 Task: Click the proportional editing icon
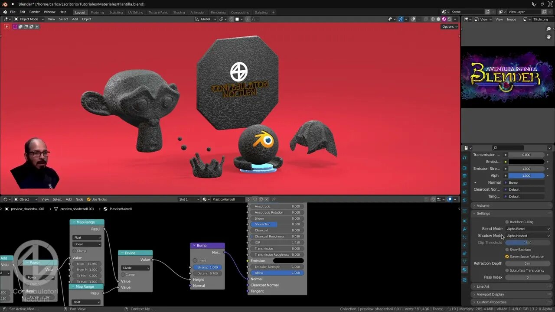248,19
